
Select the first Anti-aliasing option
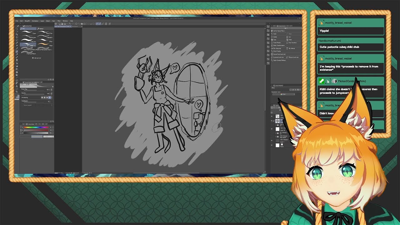[42, 97]
